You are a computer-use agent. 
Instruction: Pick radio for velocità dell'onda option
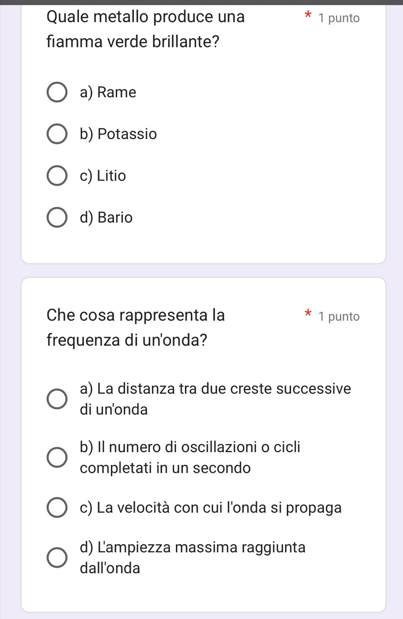(57, 508)
